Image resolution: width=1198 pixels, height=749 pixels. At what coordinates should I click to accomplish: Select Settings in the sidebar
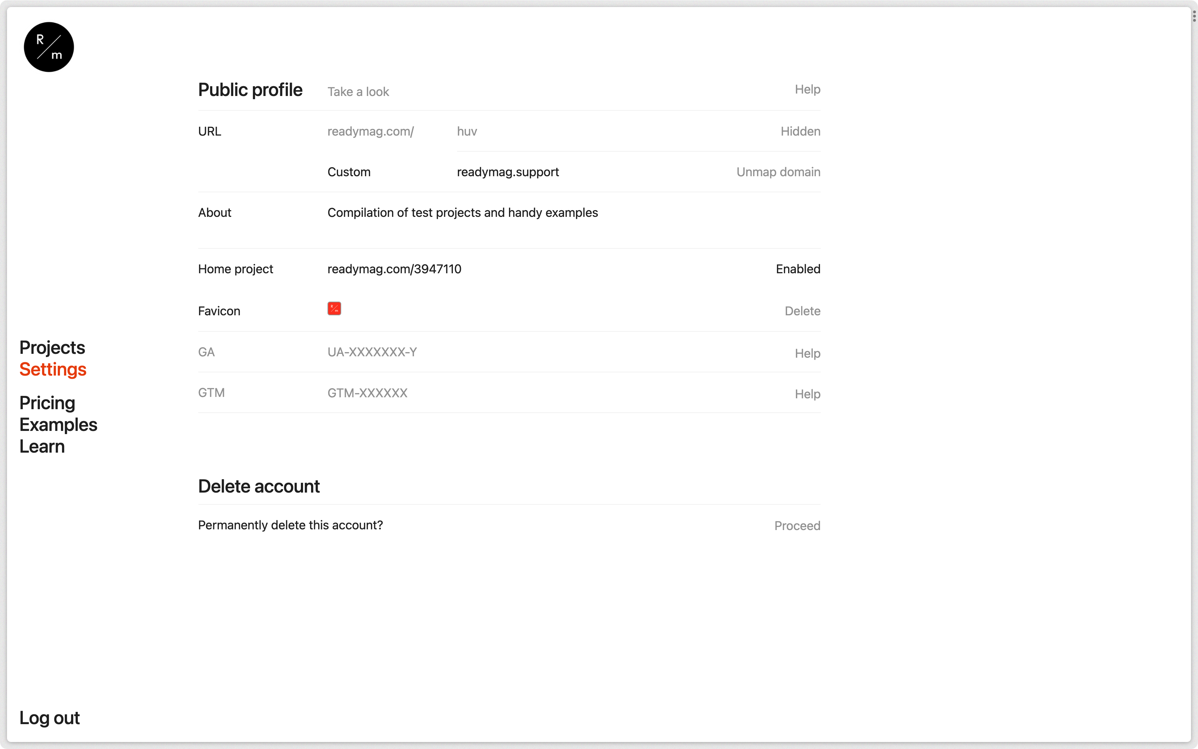[53, 369]
